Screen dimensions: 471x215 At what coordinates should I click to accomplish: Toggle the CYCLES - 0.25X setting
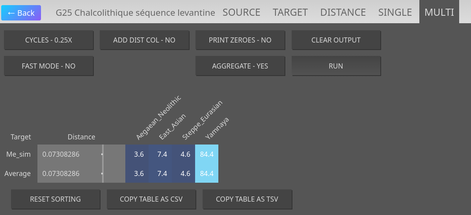pyautogui.click(x=48, y=40)
